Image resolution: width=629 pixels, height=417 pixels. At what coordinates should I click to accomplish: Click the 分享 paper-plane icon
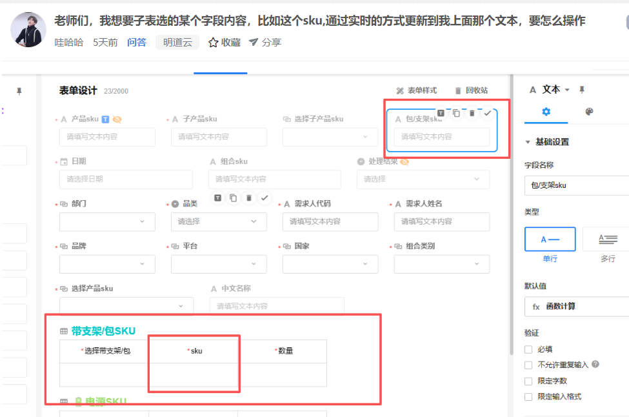coord(254,43)
